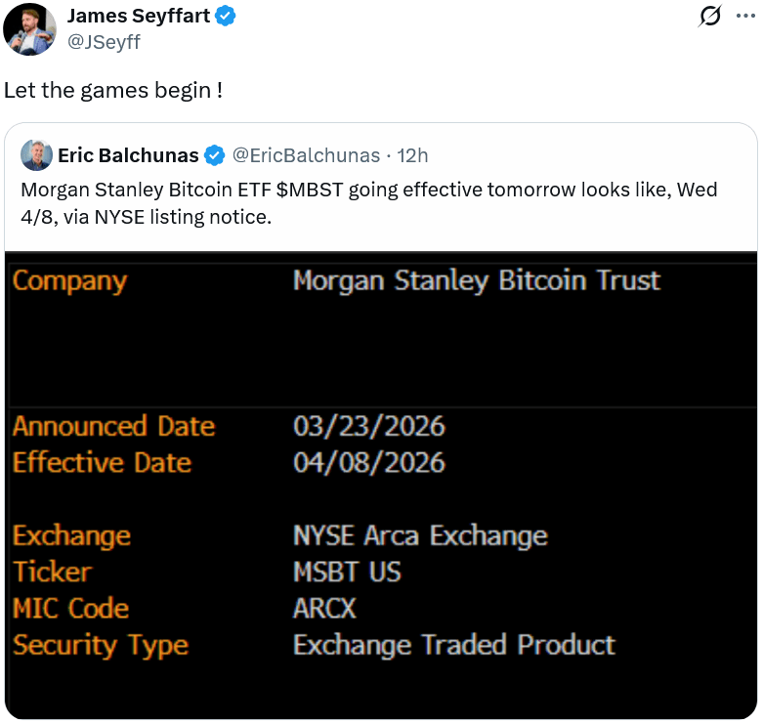This screenshot has width=763, height=723.
Task: Click "Morgan Stanley Bitcoin Trust" in the image
Action: click(477, 280)
